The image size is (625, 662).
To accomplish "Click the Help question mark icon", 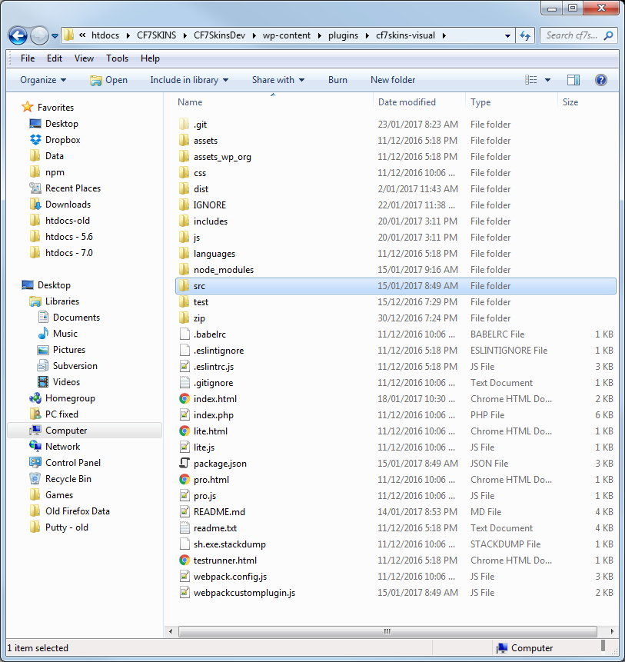I will (601, 80).
